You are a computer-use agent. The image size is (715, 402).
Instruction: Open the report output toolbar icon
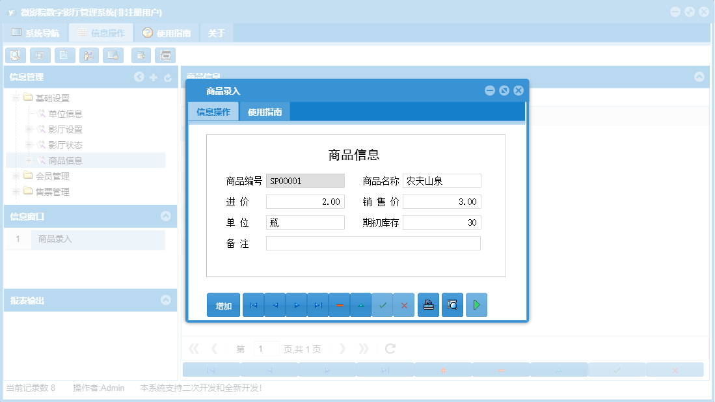(x=165, y=55)
